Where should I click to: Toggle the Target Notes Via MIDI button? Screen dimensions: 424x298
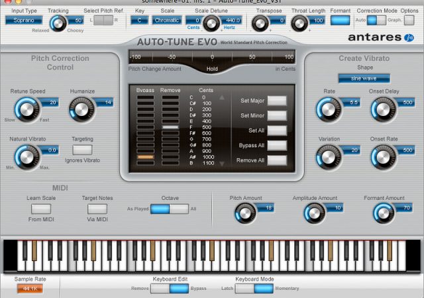97,209
